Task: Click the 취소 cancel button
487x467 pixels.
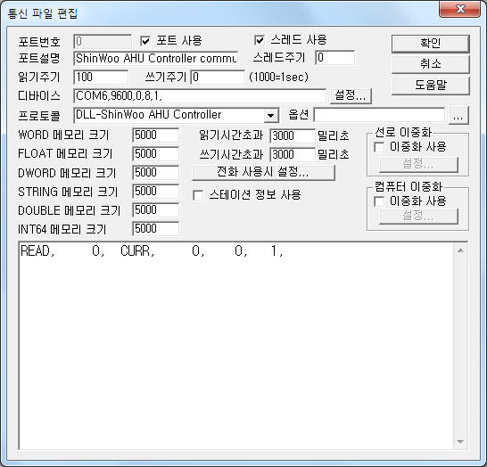Action: 430,64
